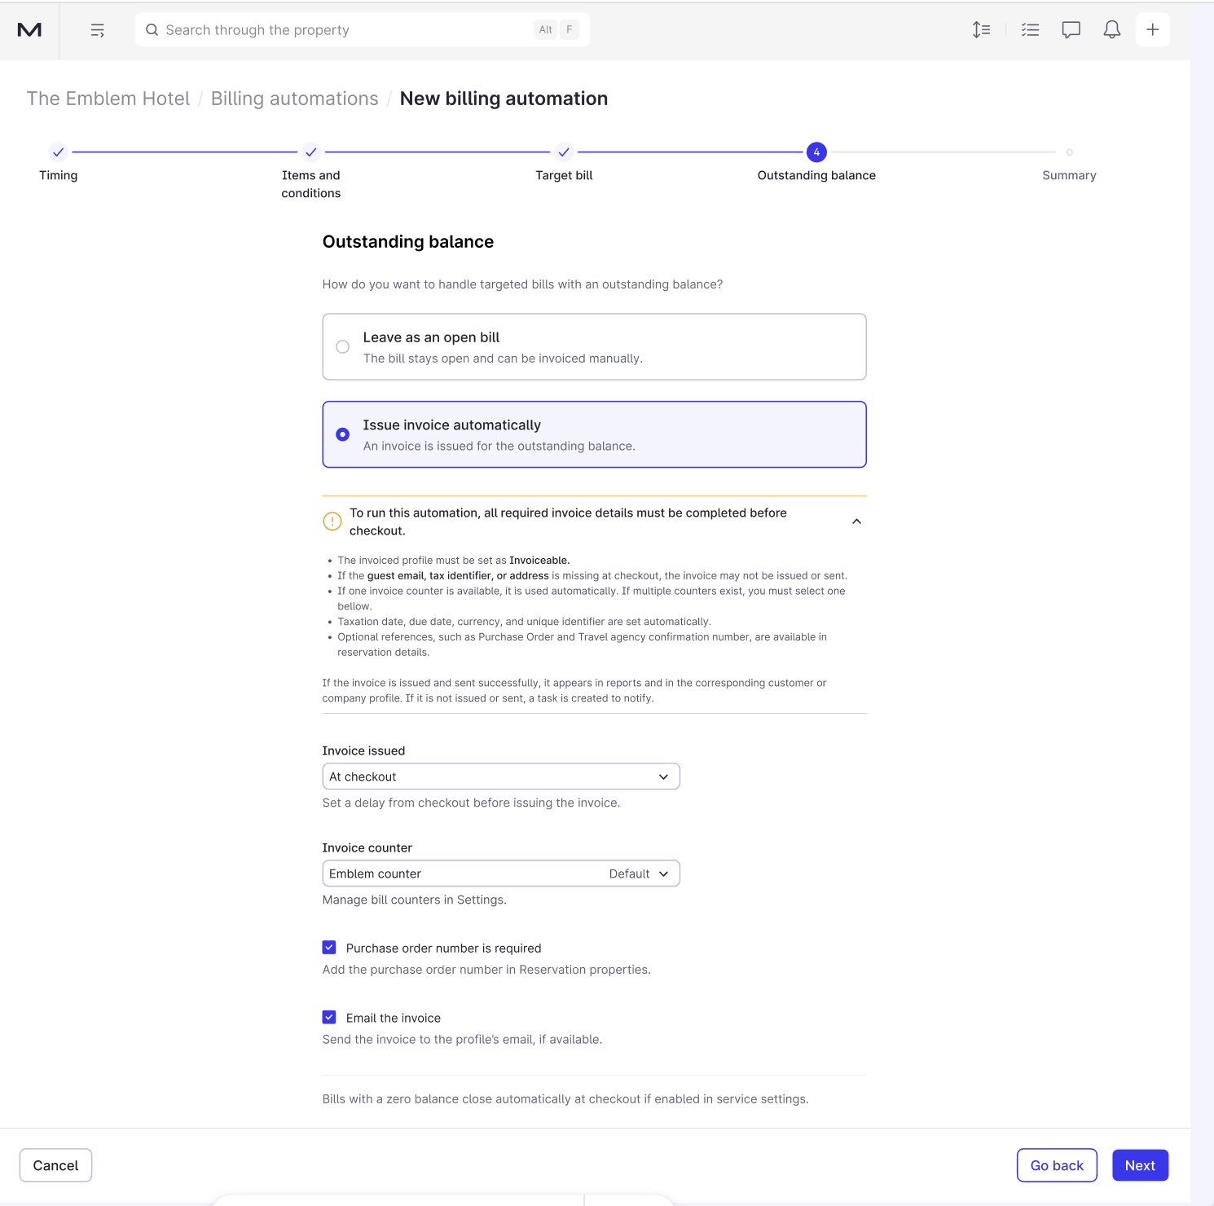Click the Invoice issued label

click(363, 750)
